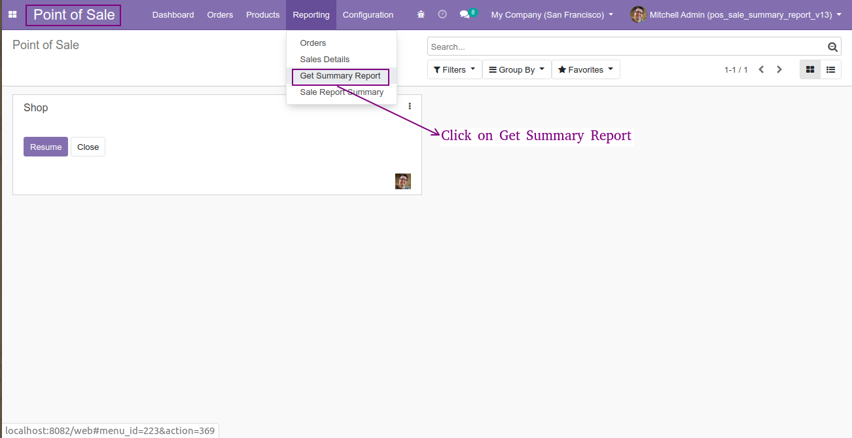Click the 1-1 / 1 pager counter
Screen dimensions: 852x438
(736, 69)
